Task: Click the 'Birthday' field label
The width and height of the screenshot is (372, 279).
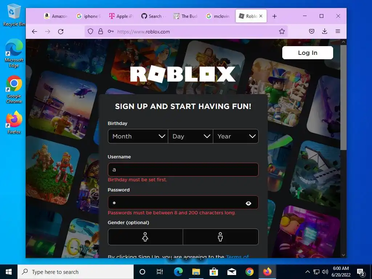Action: tap(117, 124)
